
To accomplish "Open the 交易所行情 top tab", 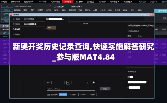I will pyautogui.click(x=55, y=2).
